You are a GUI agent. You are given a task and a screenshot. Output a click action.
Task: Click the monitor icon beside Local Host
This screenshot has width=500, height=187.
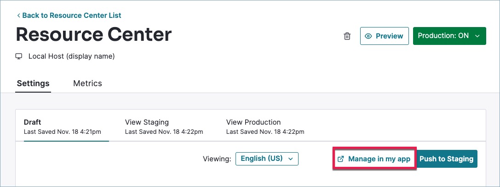19,56
